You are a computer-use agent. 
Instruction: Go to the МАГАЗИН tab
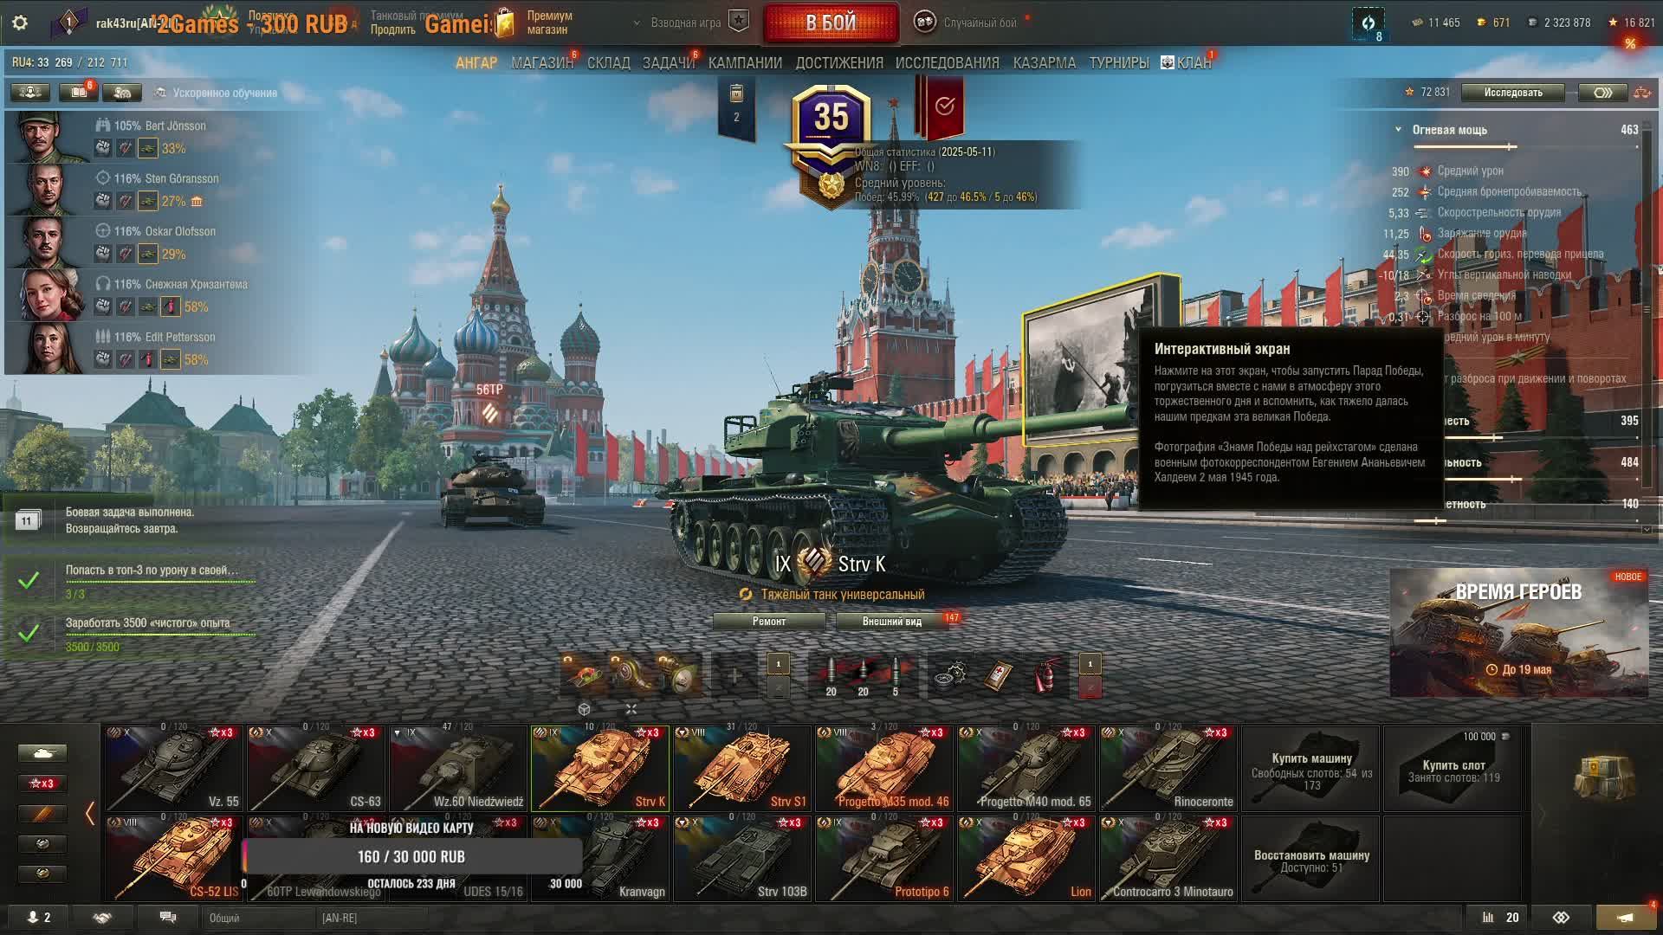[x=542, y=63]
